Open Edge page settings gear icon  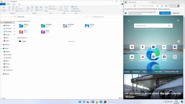pos(178,21)
